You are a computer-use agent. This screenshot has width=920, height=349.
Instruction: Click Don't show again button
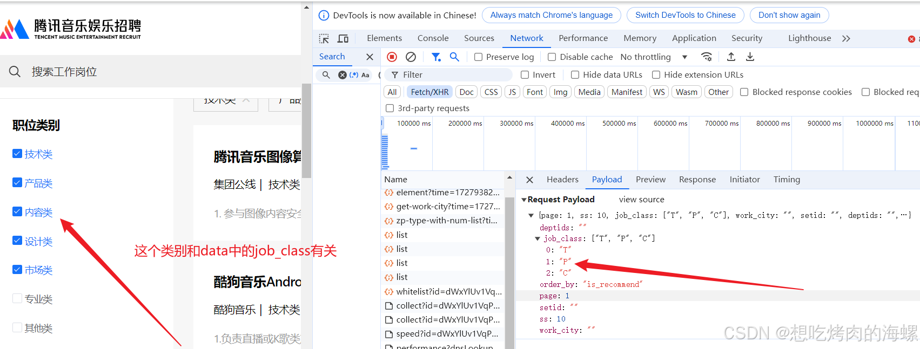click(x=789, y=15)
